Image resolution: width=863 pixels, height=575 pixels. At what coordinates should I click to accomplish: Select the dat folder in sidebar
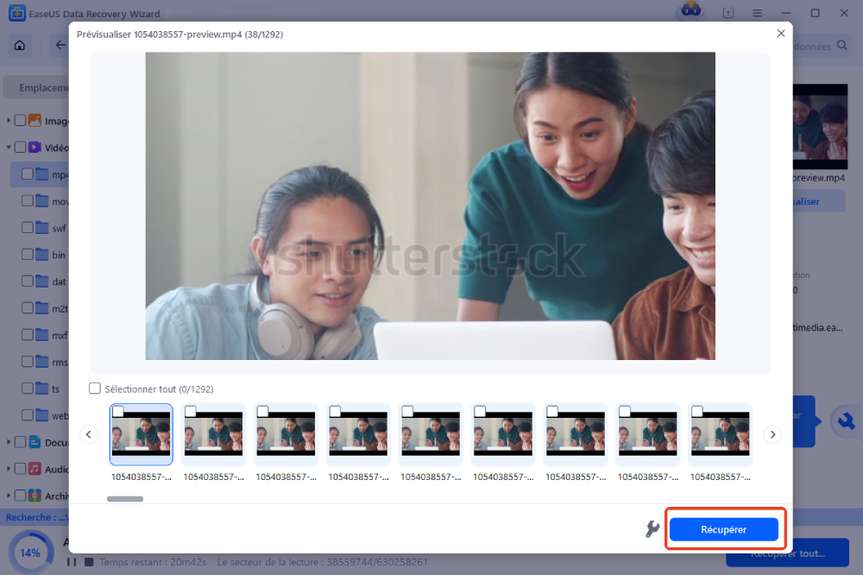[x=41, y=281]
